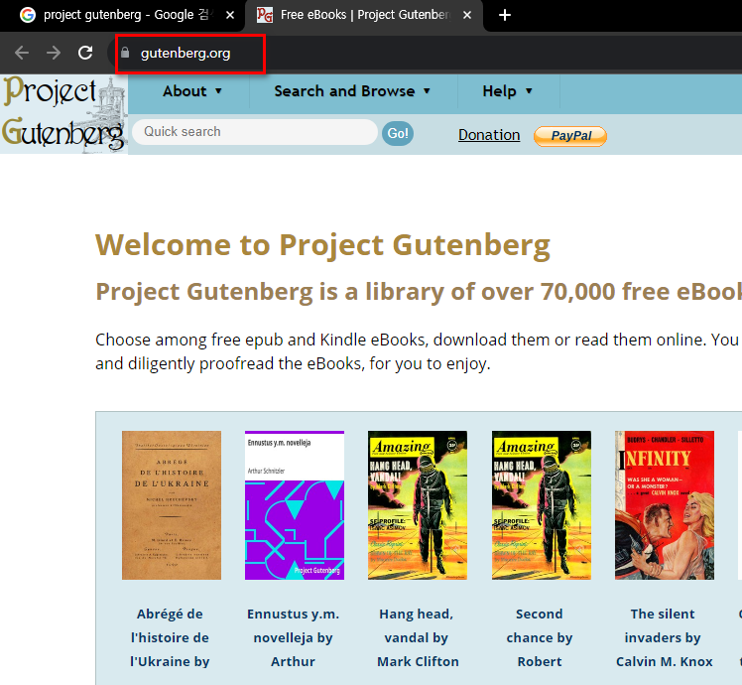
Task: Click the browser forward arrow
Action: pos(54,53)
